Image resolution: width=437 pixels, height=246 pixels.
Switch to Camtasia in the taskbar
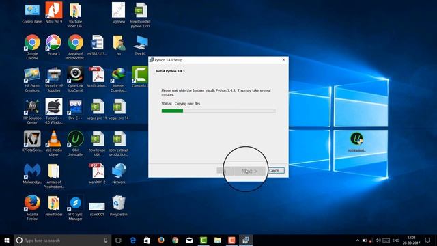pos(203,240)
